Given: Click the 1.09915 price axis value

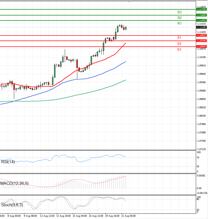Looking at the screenshot, I should [201, 66].
